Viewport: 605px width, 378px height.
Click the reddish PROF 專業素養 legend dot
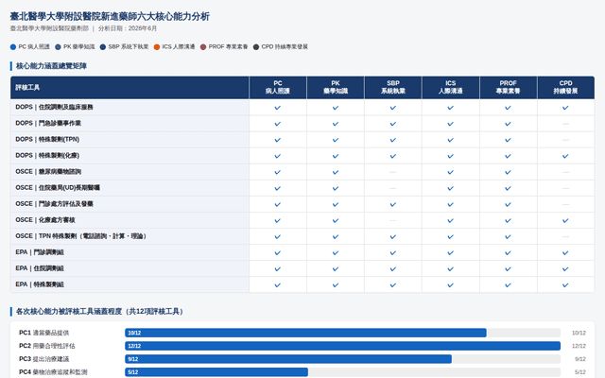tap(203, 47)
